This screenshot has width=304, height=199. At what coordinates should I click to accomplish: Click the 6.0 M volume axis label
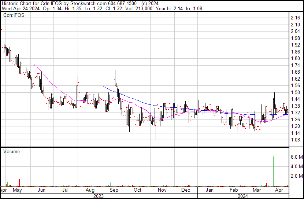(296, 157)
